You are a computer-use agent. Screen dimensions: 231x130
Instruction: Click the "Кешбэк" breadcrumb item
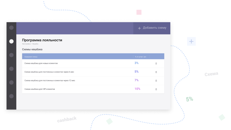coord(35,44)
